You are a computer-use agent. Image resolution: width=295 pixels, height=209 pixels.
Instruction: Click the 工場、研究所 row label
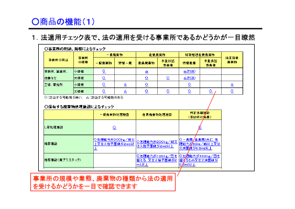click(x=53, y=85)
